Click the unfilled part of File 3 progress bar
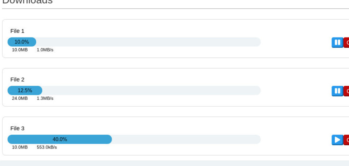 186,139
